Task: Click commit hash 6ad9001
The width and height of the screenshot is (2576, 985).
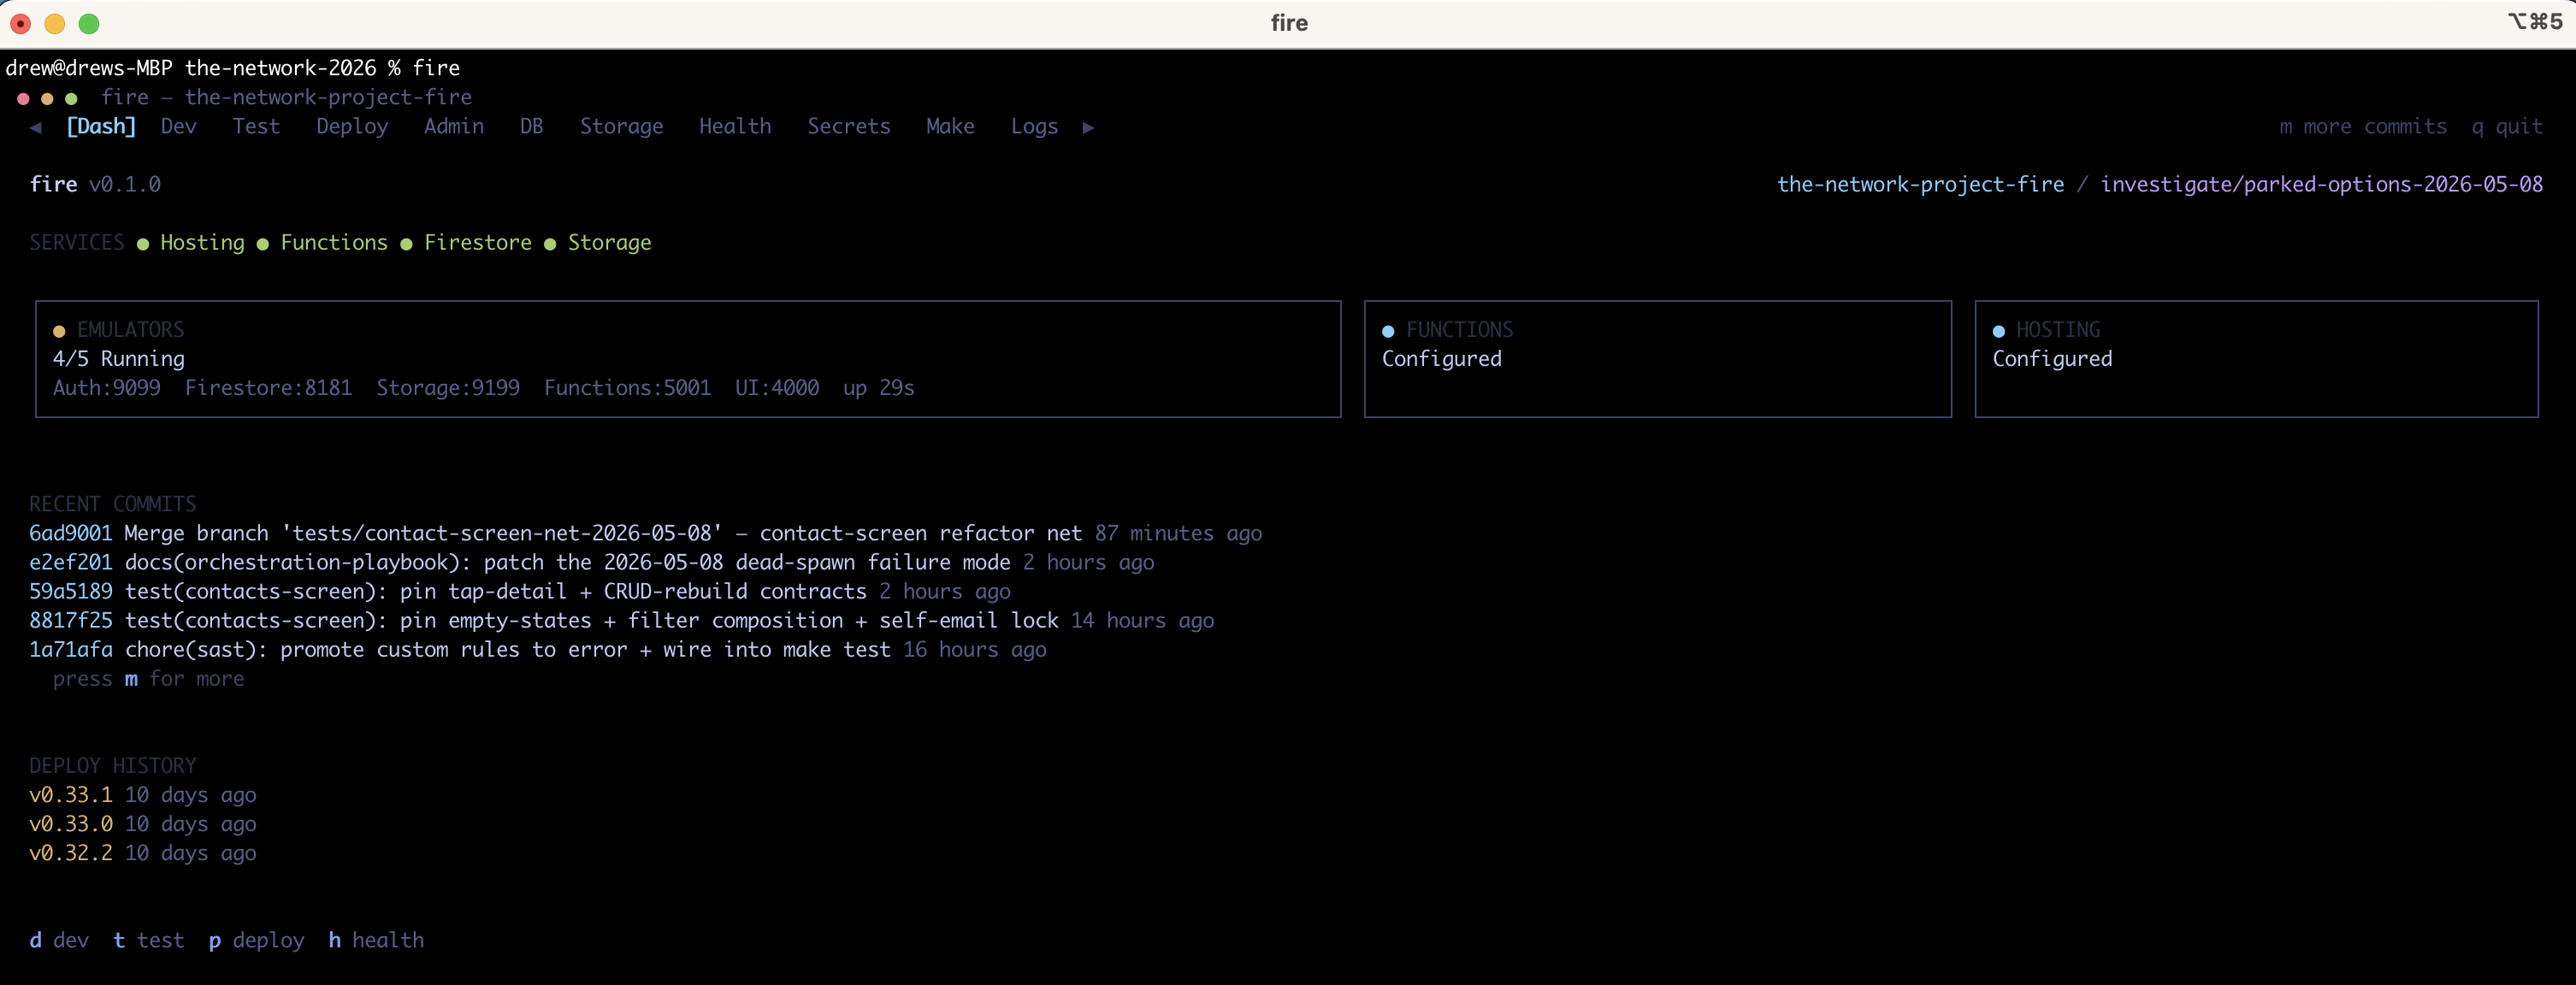Action: (71, 533)
